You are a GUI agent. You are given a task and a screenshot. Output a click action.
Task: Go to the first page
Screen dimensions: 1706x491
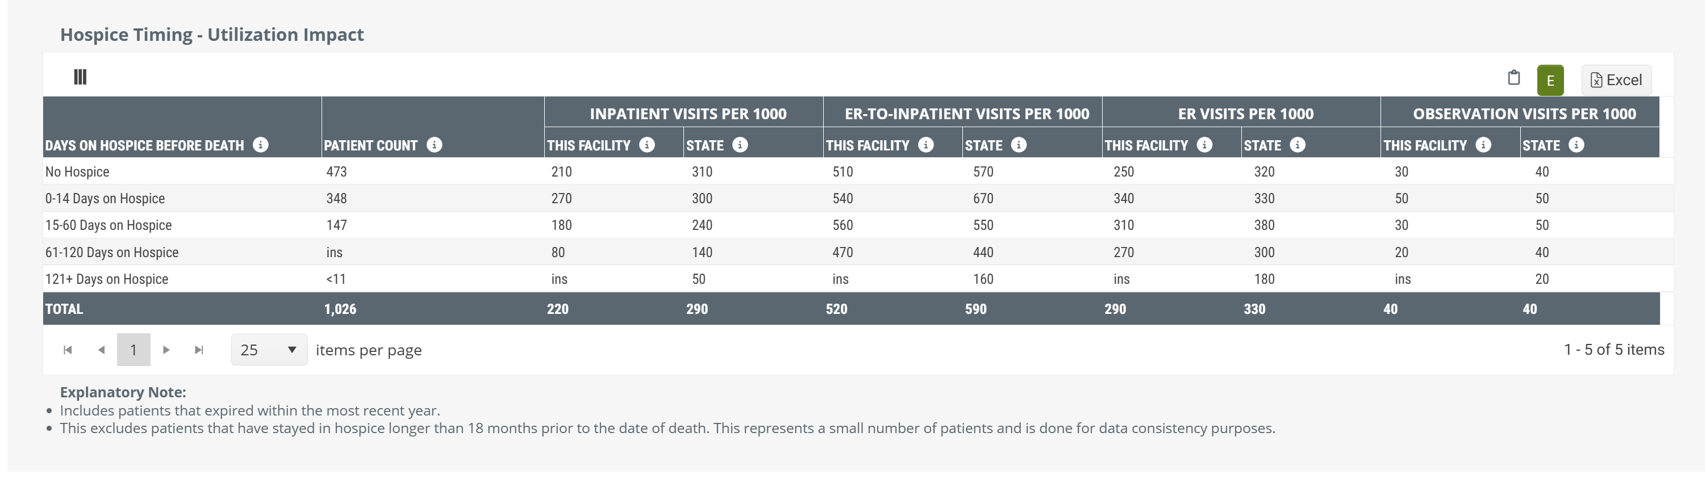[x=68, y=350]
